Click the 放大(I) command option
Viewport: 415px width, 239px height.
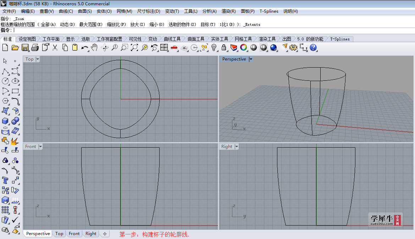point(138,24)
